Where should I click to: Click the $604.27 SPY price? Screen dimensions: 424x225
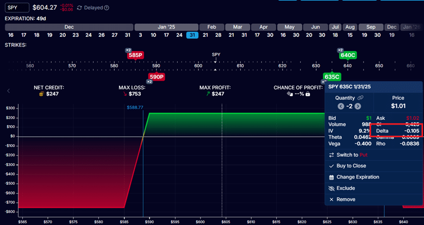45,8
